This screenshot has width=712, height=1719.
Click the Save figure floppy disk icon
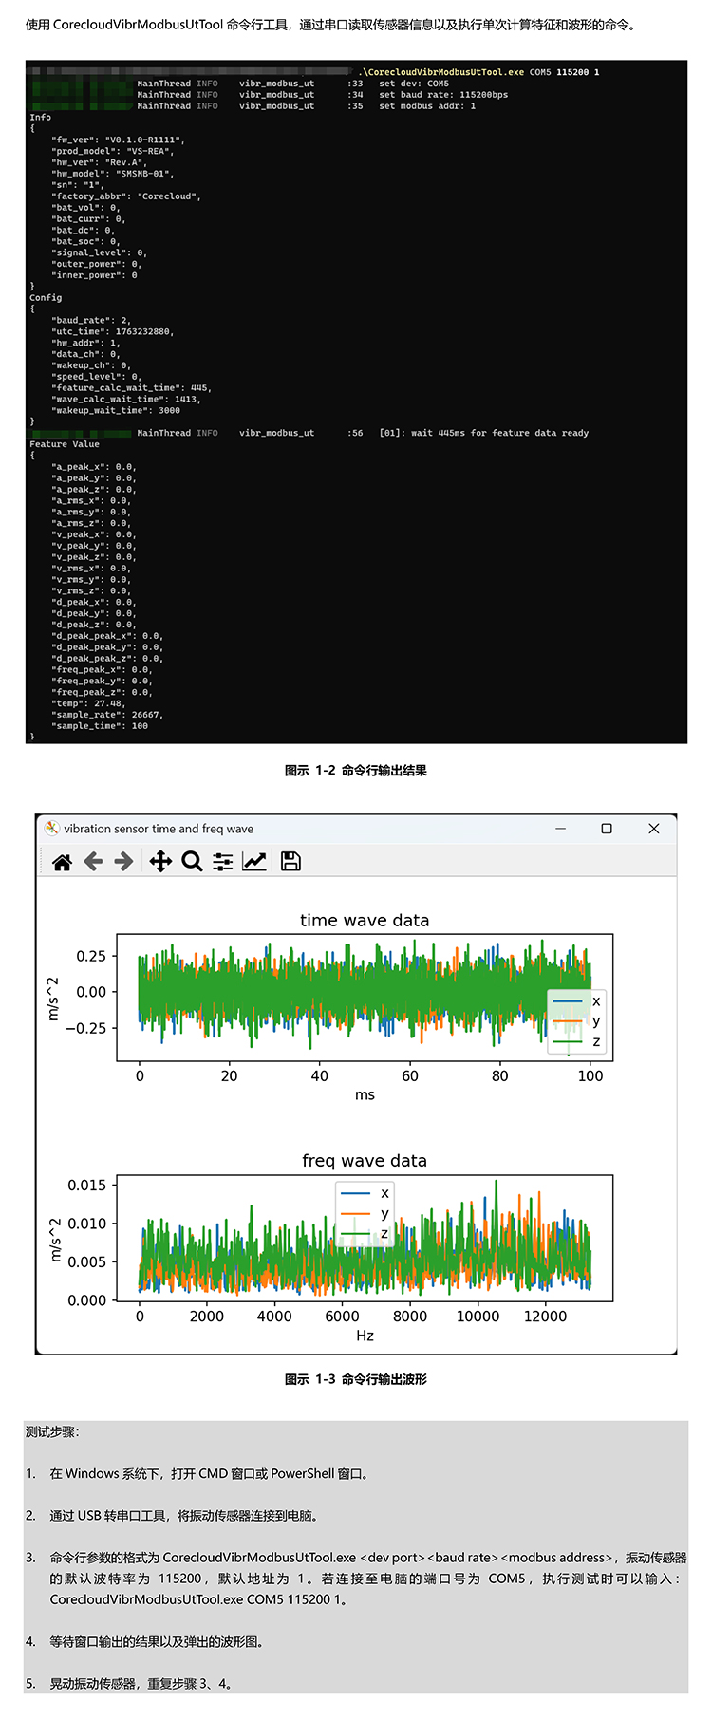[290, 862]
